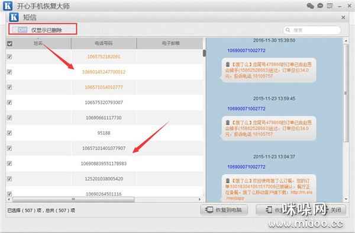
Task: Uncheck the row for 10690145247700012
Action: point(9,72)
